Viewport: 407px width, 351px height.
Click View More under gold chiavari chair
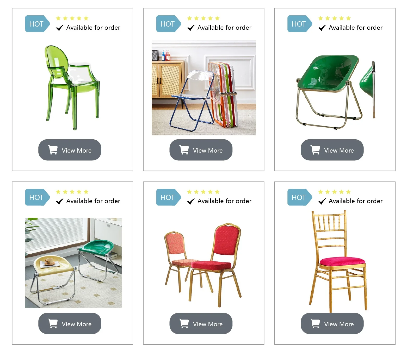(x=332, y=323)
